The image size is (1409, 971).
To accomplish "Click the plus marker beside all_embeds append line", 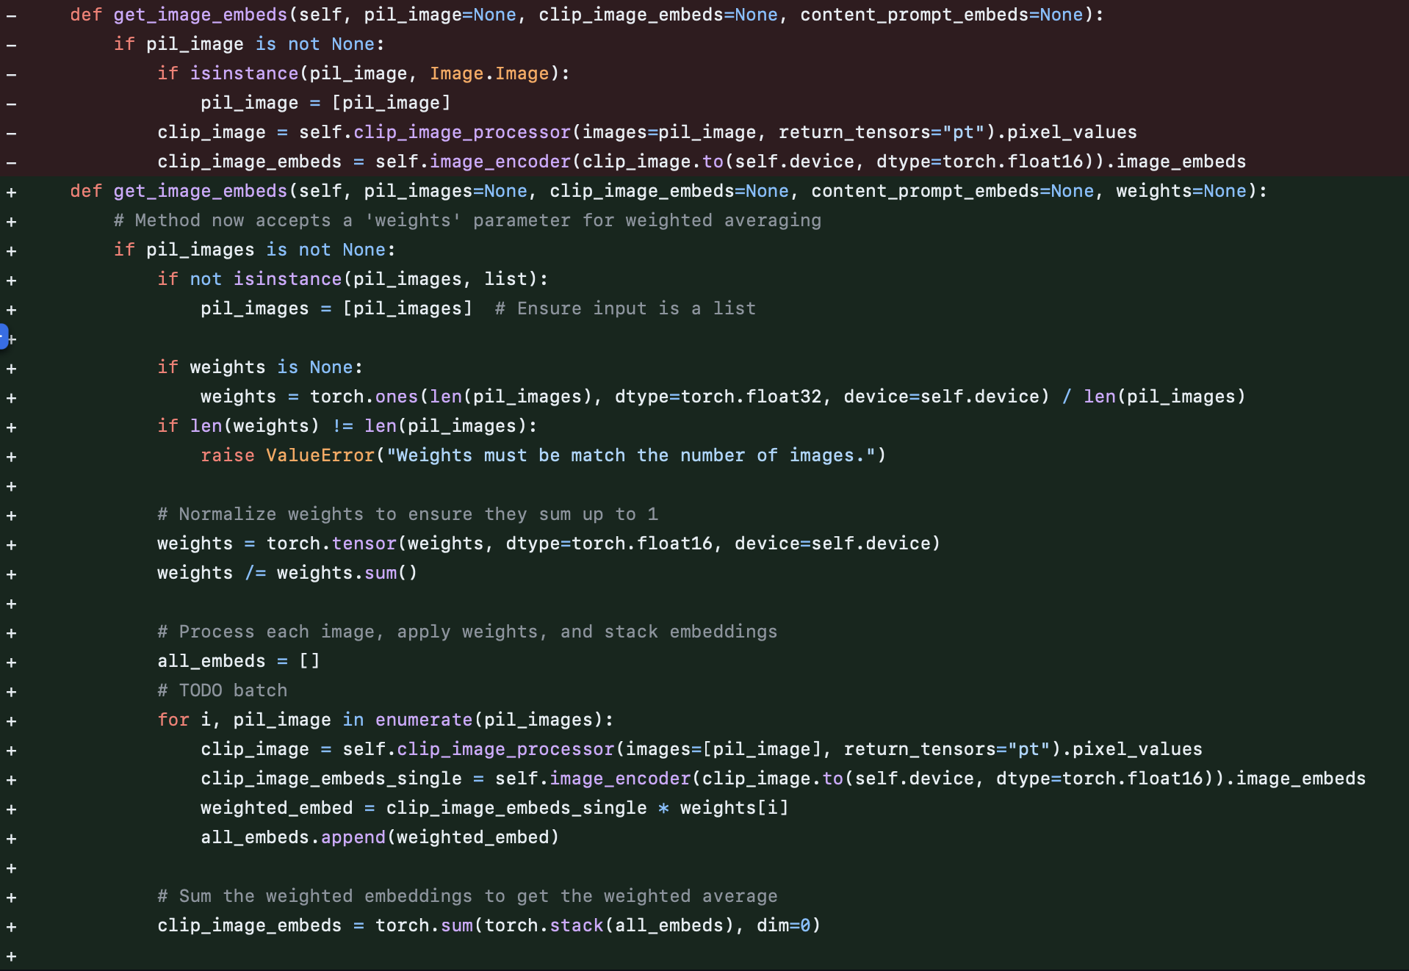I will 11,838.
